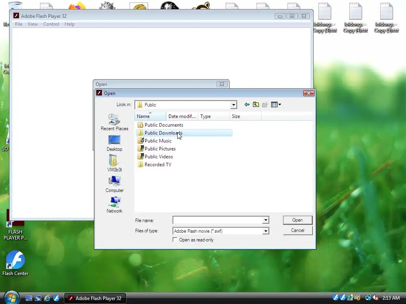Viewport: 406px width, 304px height.
Task: Open the View Menu icon in dialog toolbar
Action: tap(274, 104)
